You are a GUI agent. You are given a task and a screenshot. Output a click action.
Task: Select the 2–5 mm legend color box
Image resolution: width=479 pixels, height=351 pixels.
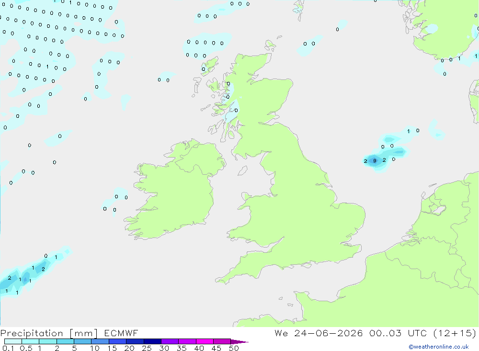click(x=65, y=341)
